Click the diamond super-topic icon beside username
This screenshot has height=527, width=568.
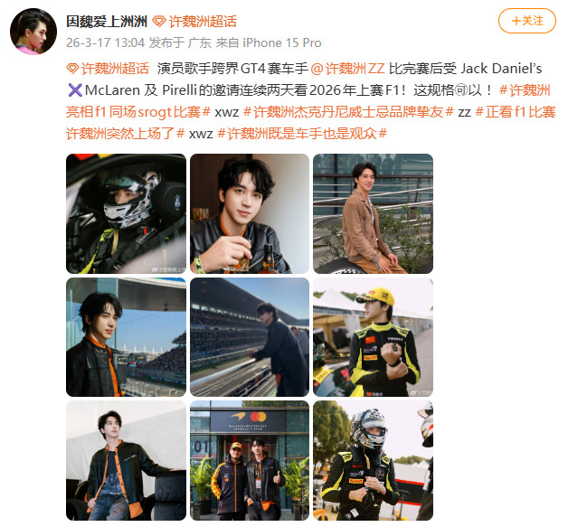tap(158, 22)
